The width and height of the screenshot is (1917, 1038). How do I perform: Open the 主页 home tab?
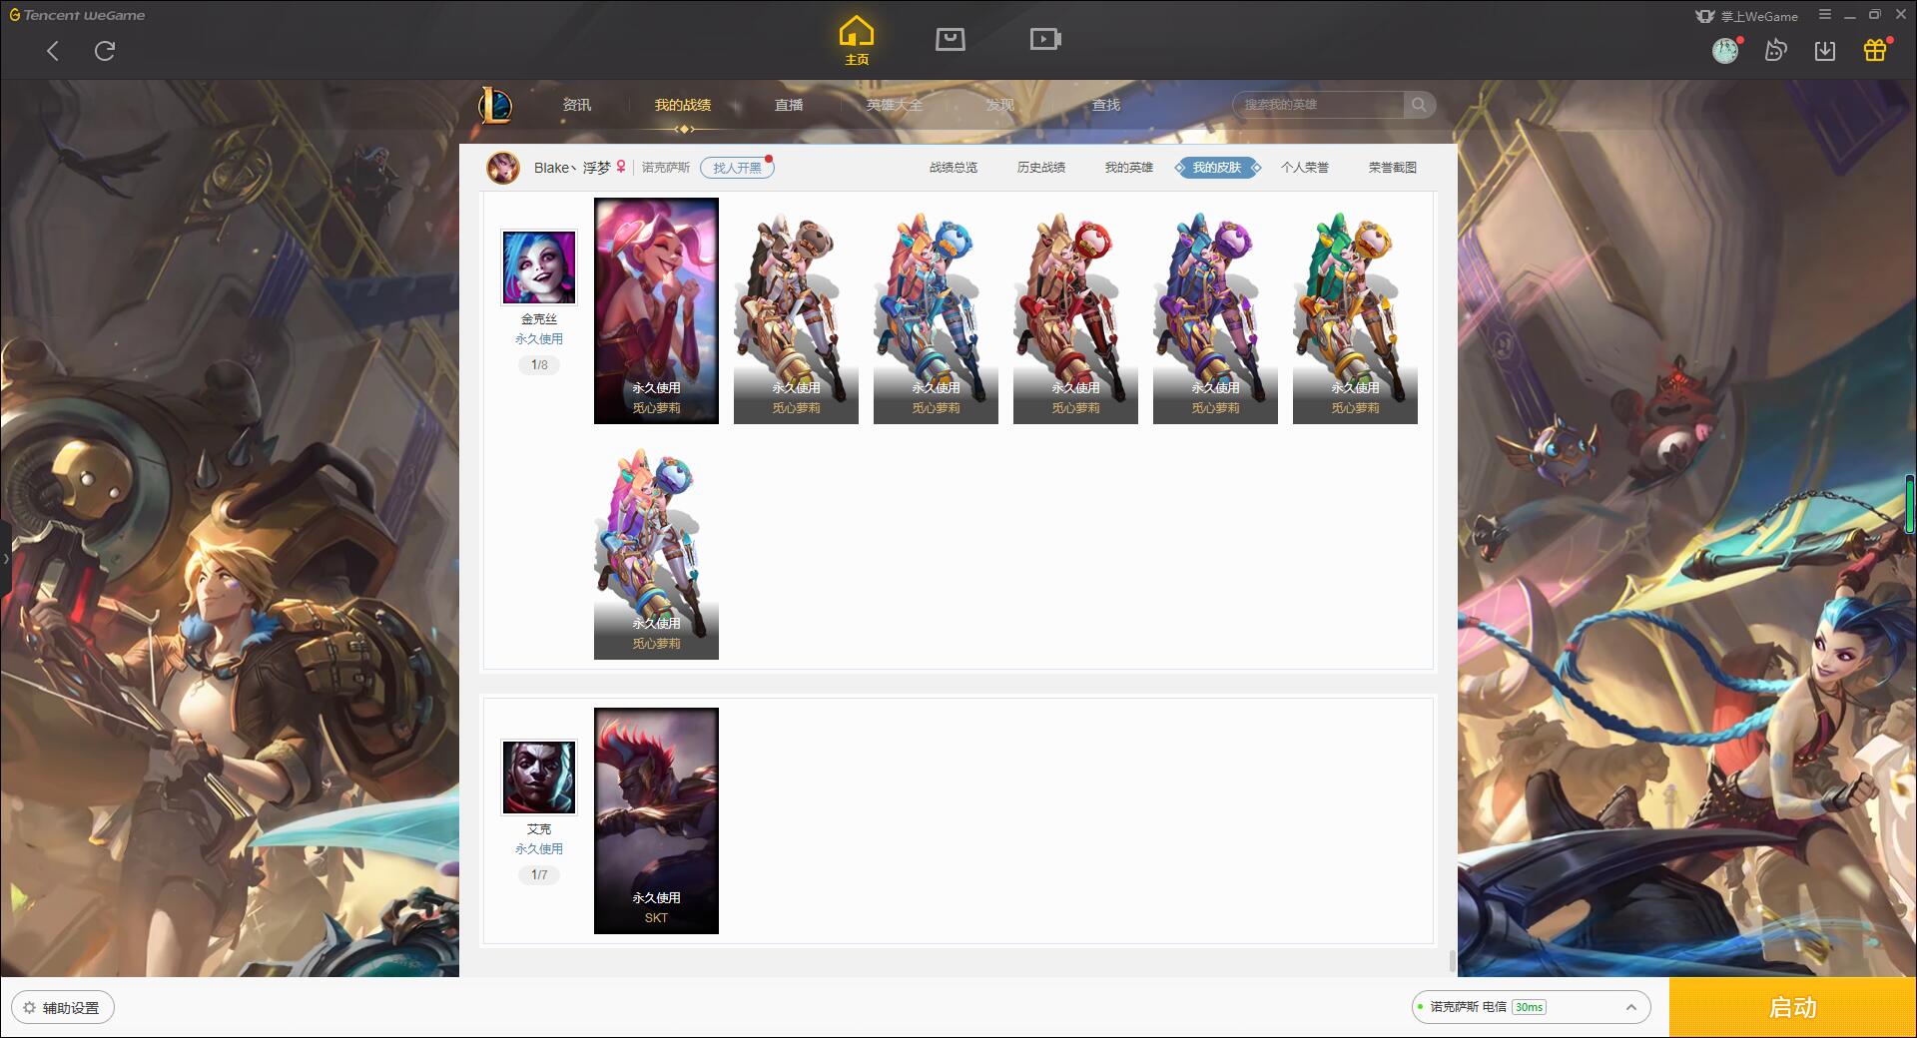coord(857,41)
